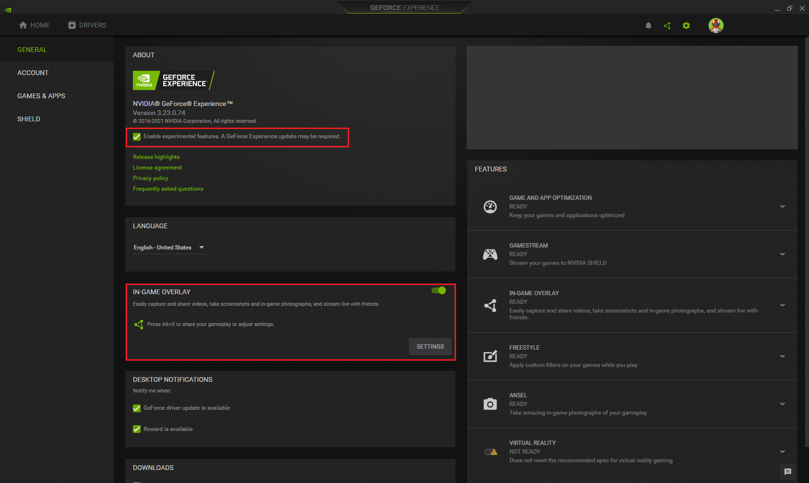Click the empty banner panel above Features
This screenshot has width=809, height=483.
pos(632,97)
